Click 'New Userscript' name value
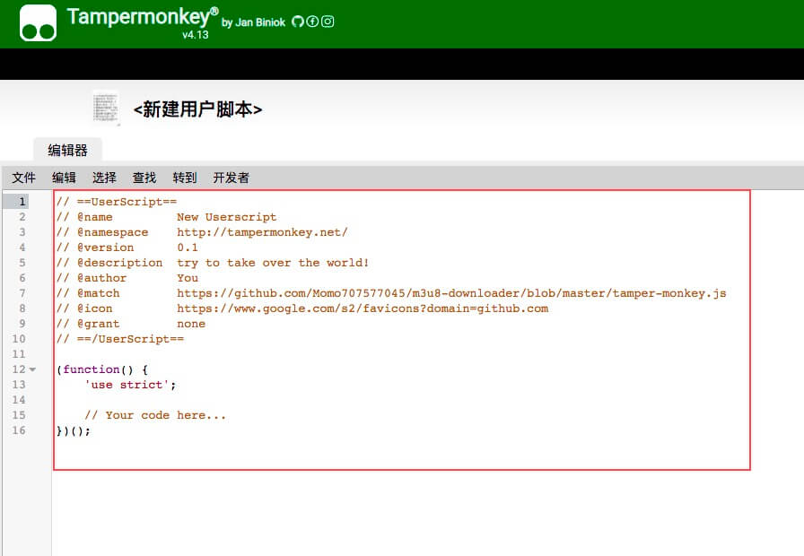This screenshot has width=804, height=556. (x=227, y=217)
